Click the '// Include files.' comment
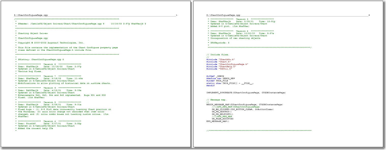Viewport: 386px width, 150px height. tap(218, 54)
